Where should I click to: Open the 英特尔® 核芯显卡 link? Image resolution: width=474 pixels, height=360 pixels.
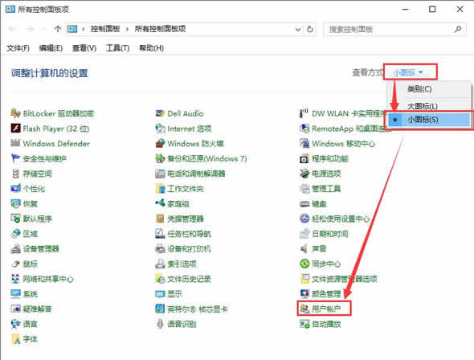(197, 309)
